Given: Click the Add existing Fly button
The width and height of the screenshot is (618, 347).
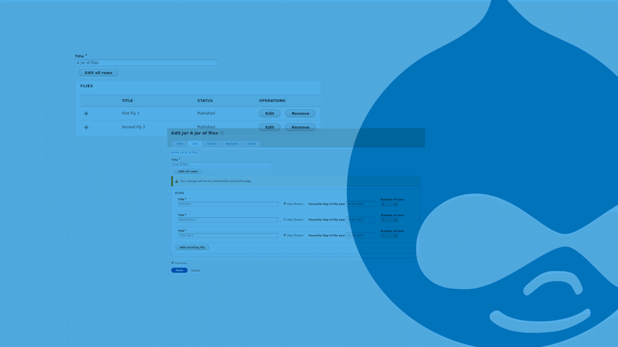Looking at the screenshot, I should coord(192,247).
